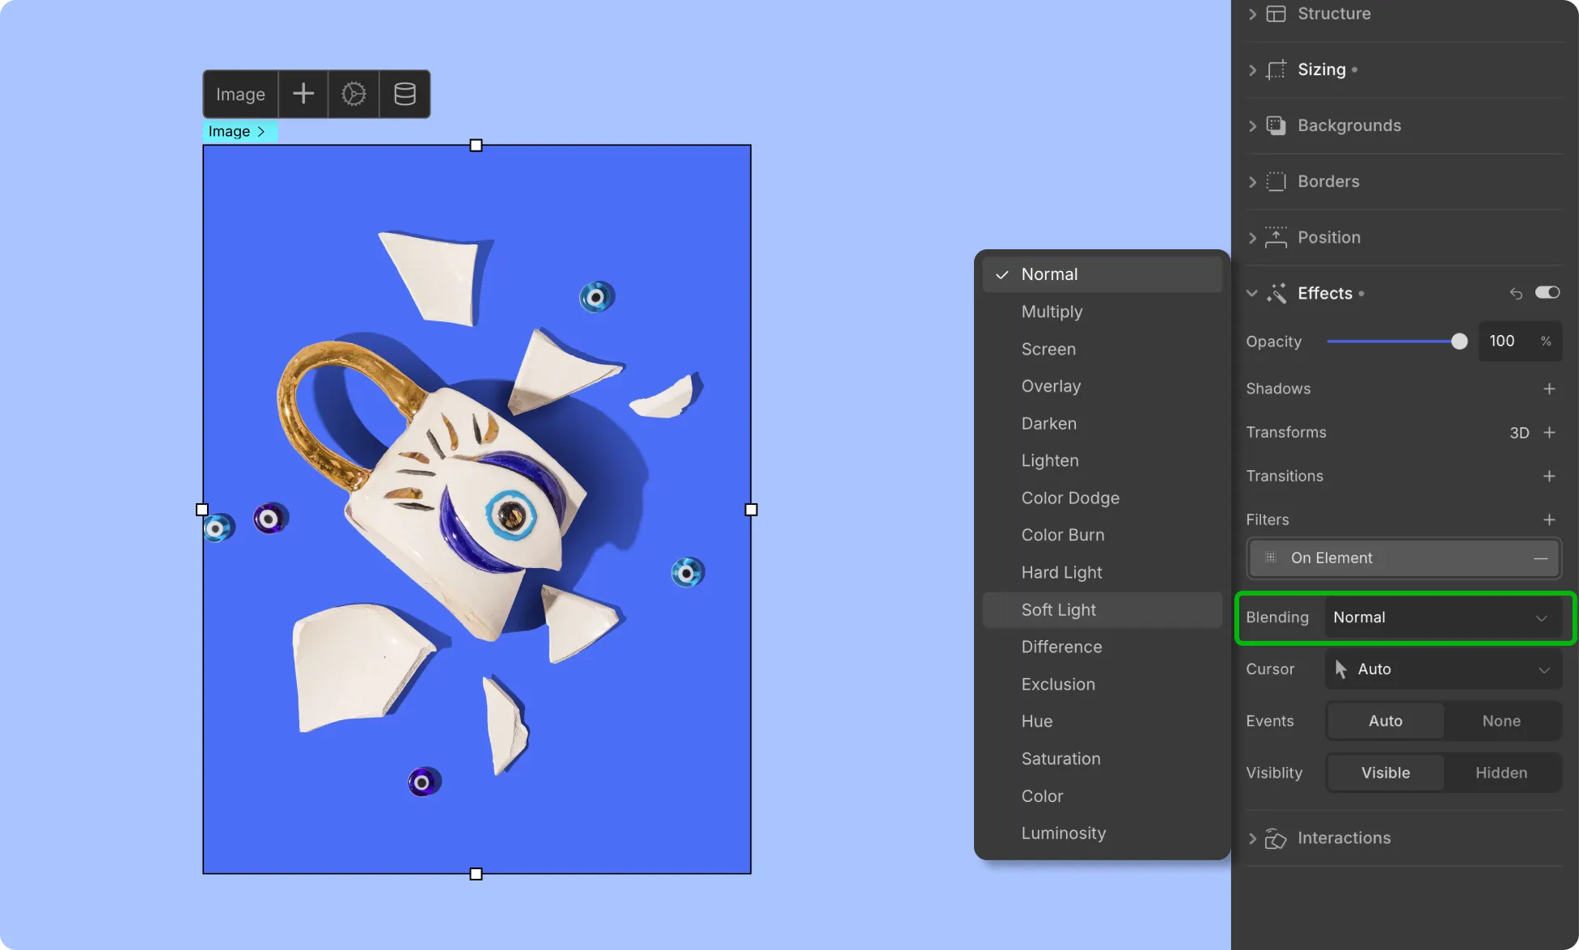1579x950 pixels.
Task: Set Events to None
Action: click(x=1501, y=721)
